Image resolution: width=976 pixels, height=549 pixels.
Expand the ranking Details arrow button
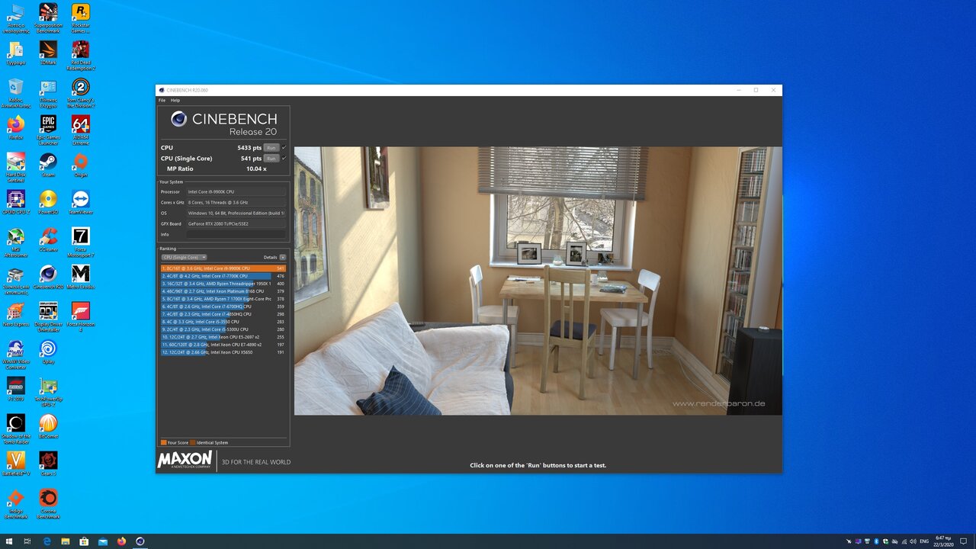(x=283, y=257)
